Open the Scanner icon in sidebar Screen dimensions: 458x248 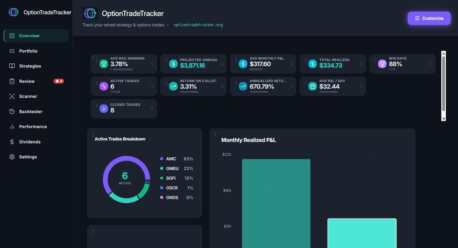(12, 97)
